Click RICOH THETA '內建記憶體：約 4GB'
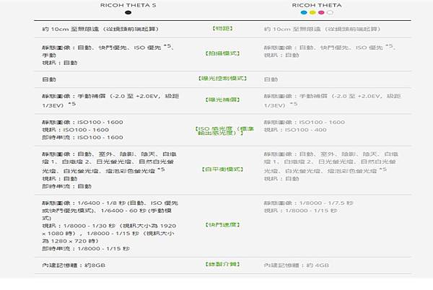This screenshot has height=290, width=433. 297,265
